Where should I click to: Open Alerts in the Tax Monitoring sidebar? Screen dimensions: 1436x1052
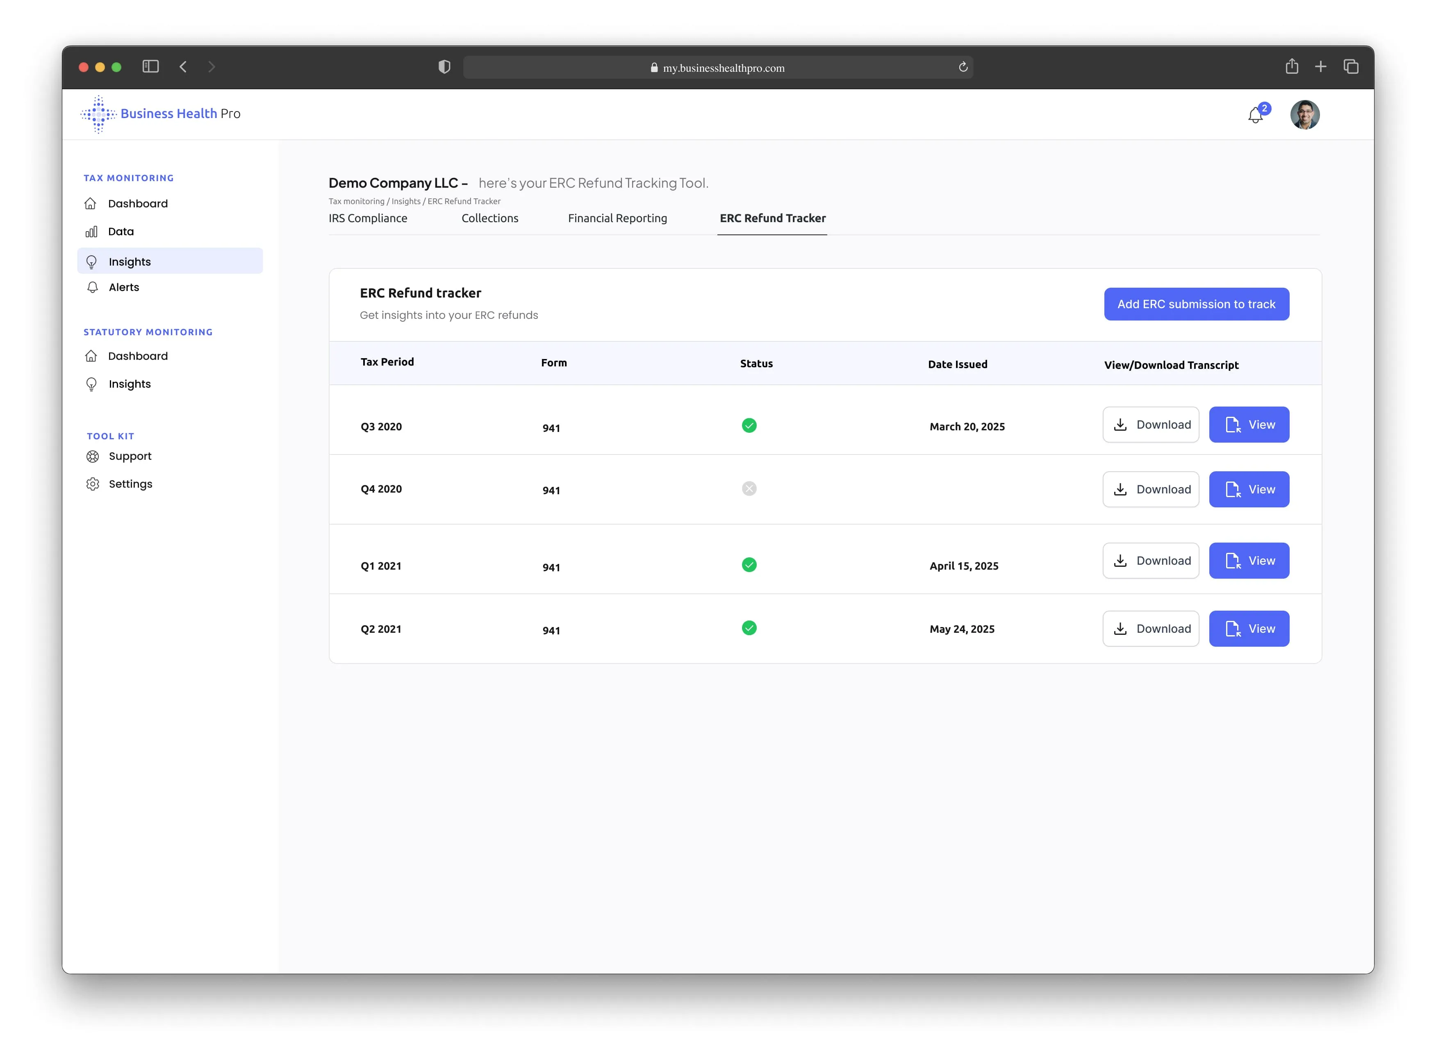click(x=123, y=287)
